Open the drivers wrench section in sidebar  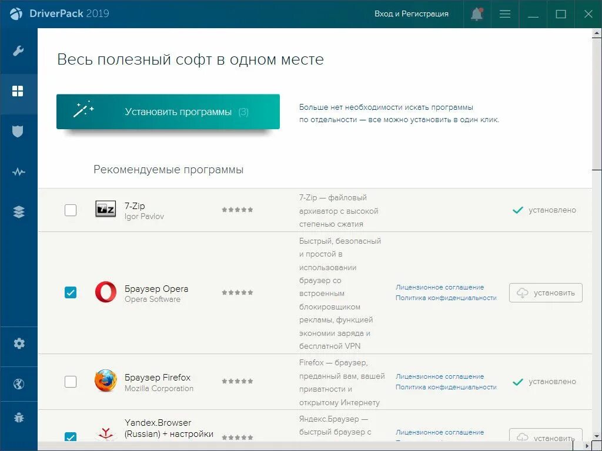[x=18, y=51]
